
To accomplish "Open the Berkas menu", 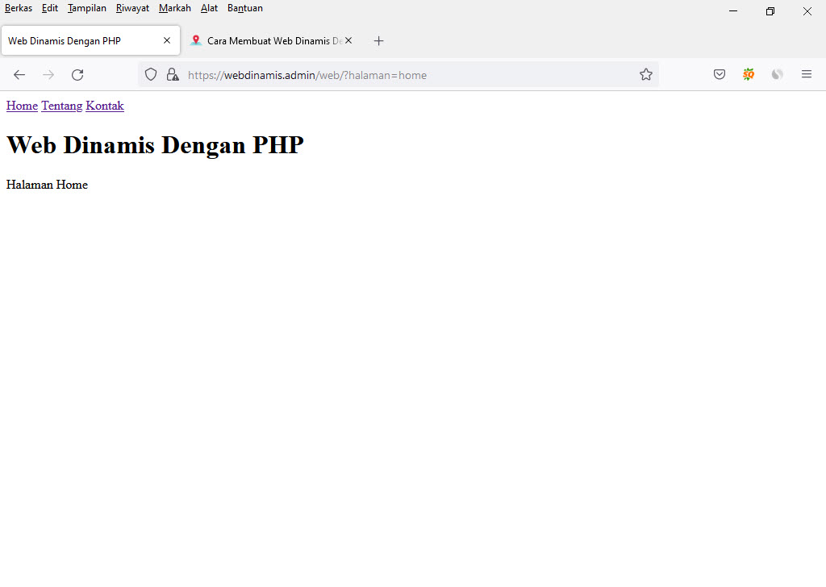I will point(18,8).
